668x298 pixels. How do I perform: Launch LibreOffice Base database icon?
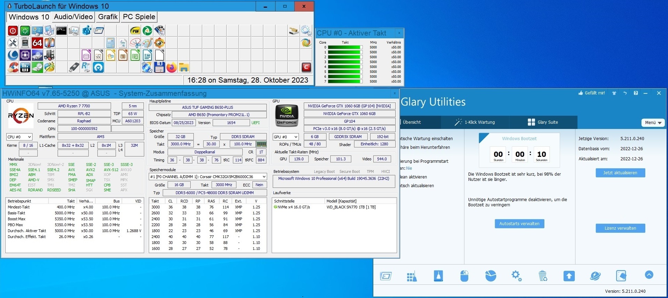pos(86,55)
